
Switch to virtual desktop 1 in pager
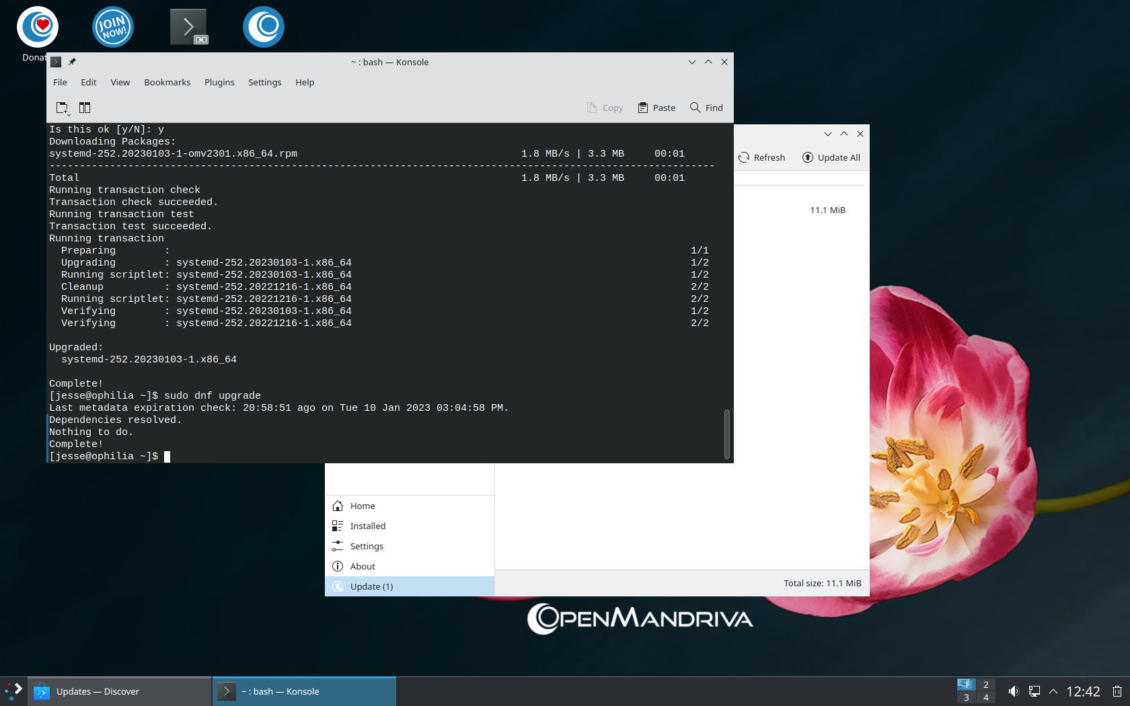[x=966, y=684]
